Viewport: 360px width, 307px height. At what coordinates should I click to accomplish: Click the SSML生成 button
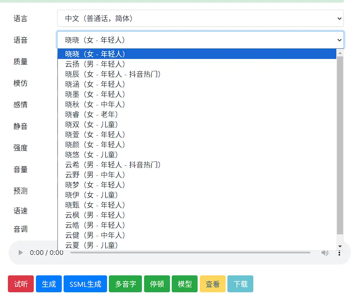[x=85, y=284]
